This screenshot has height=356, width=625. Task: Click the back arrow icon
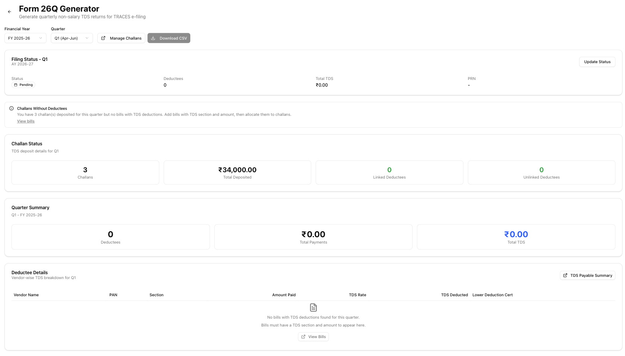[x=10, y=12]
